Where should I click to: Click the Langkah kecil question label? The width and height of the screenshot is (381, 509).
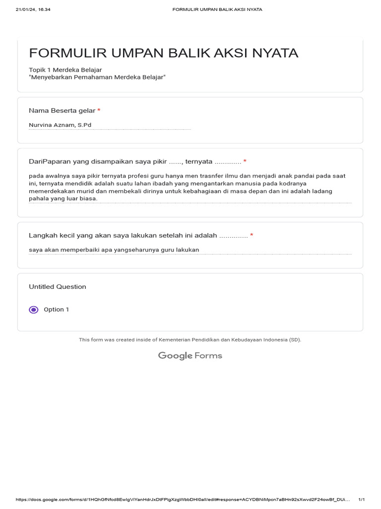pyautogui.click(x=138, y=235)
